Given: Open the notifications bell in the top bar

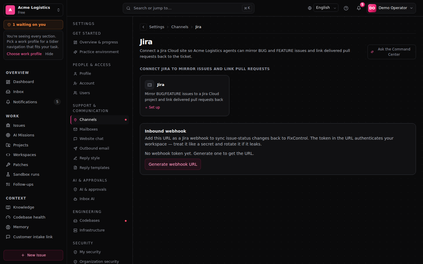Looking at the screenshot, I should [x=359, y=8].
